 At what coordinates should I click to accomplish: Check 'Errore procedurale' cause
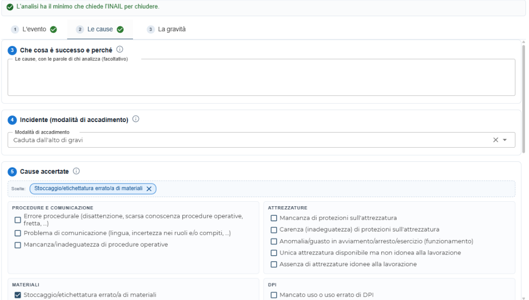pyautogui.click(x=18, y=220)
